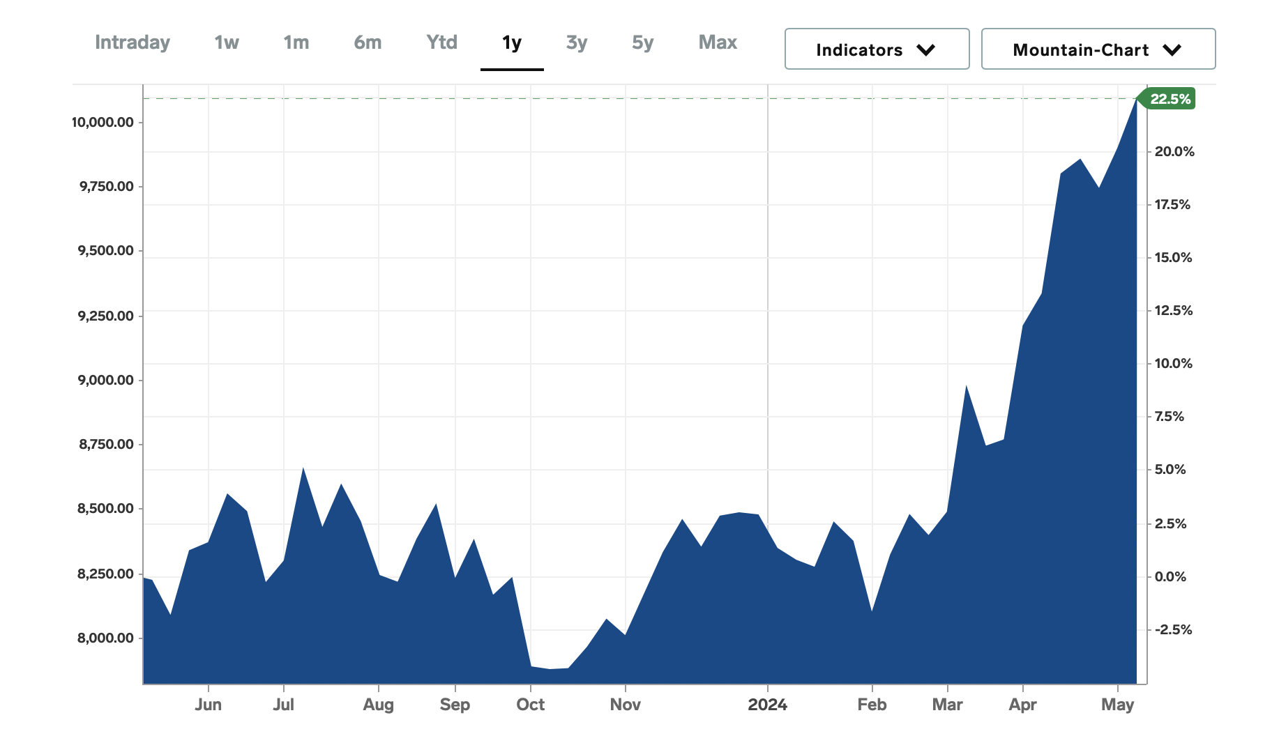Open the Indicators dropdown
This screenshot has width=1279, height=736.
[876, 49]
